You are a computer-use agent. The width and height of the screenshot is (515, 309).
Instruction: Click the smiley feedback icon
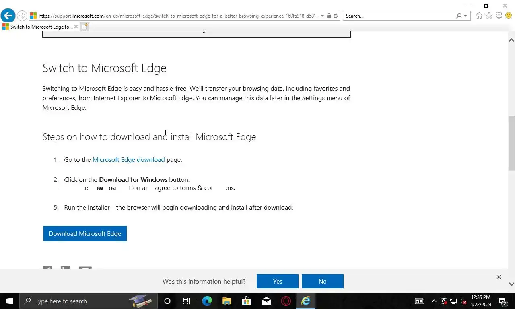[509, 16]
